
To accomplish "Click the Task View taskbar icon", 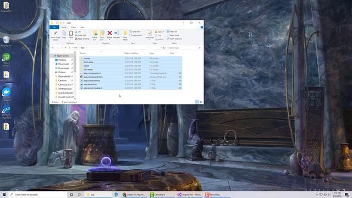I will pyautogui.click(x=80, y=194).
